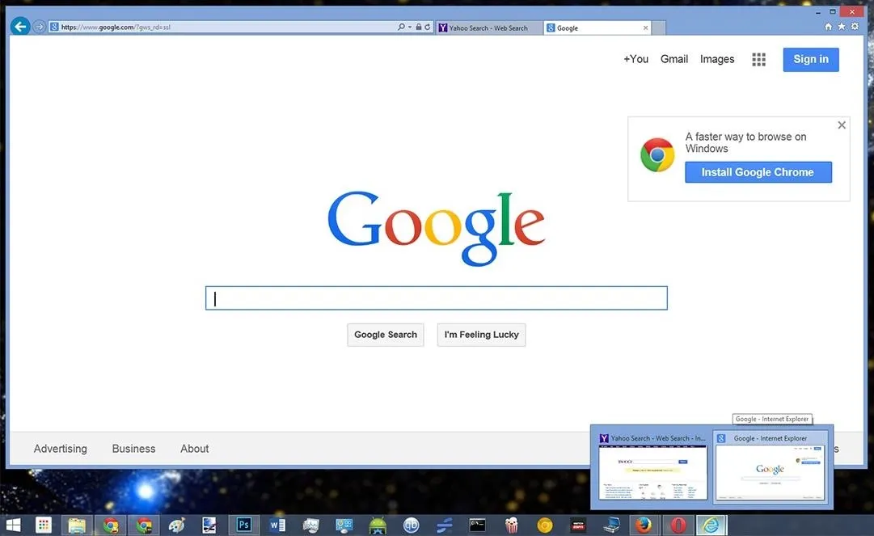This screenshot has width=874, height=536.
Task: Switch to the Yahoo Search - Web Search tab
Action: (489, 27)
